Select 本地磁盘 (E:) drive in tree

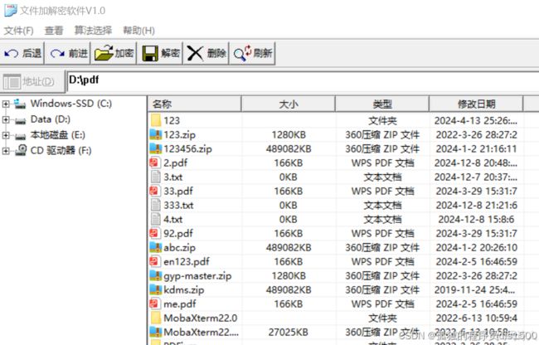[x=57, y=135]
